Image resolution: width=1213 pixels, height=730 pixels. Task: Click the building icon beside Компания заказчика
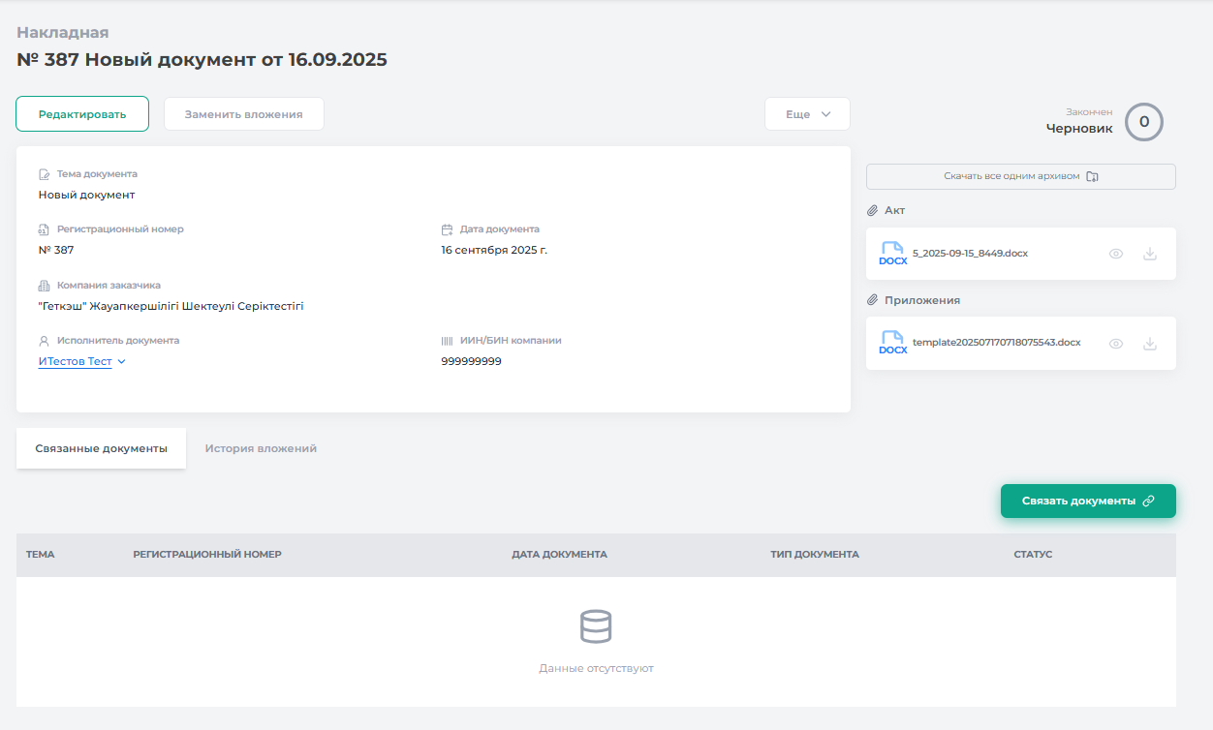[44, 286]
